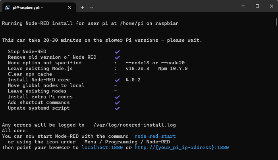Screen dimensions: 278x160
Task: Click the checkmark next to Install Node-RED core
Action: pos(118,80)
